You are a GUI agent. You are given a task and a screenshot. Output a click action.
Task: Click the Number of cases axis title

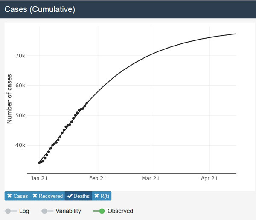click(9, 99)
